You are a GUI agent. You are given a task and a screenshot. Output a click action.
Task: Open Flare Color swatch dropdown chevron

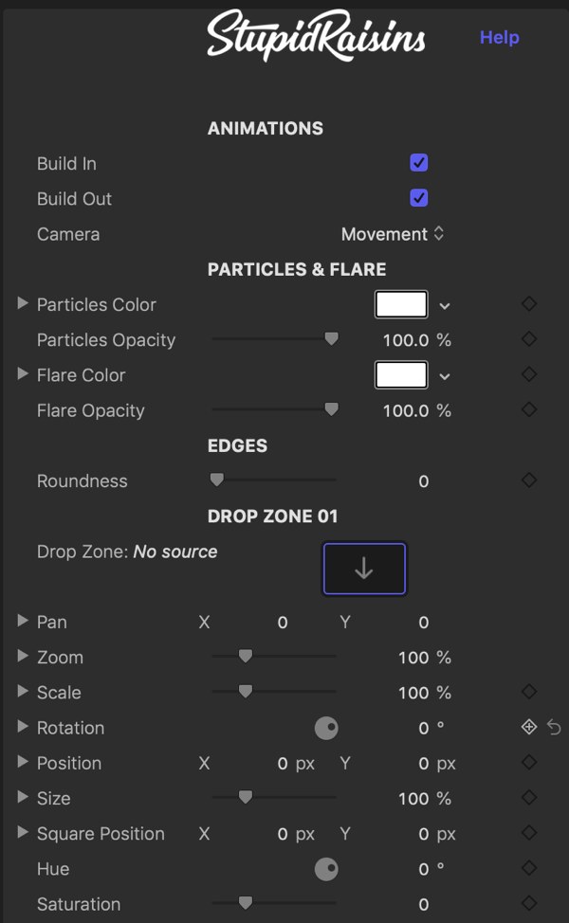(445, 376)
